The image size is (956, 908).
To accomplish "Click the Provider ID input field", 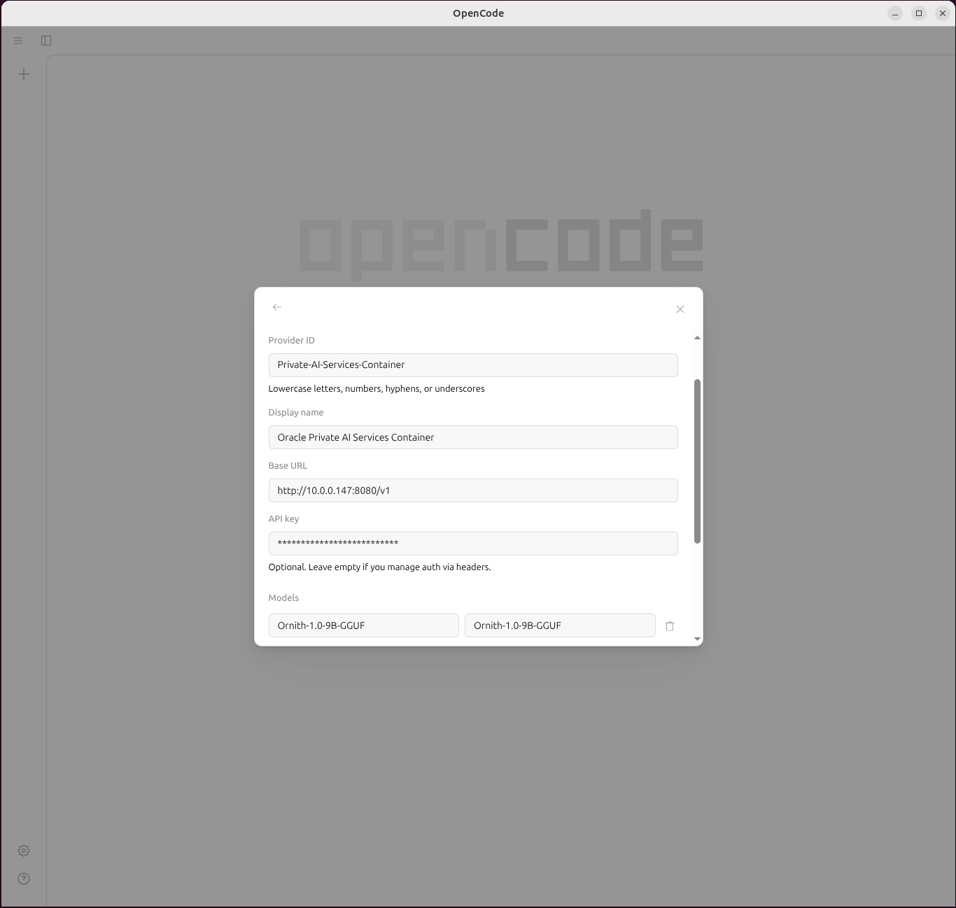I will click(x=473, y=365).
